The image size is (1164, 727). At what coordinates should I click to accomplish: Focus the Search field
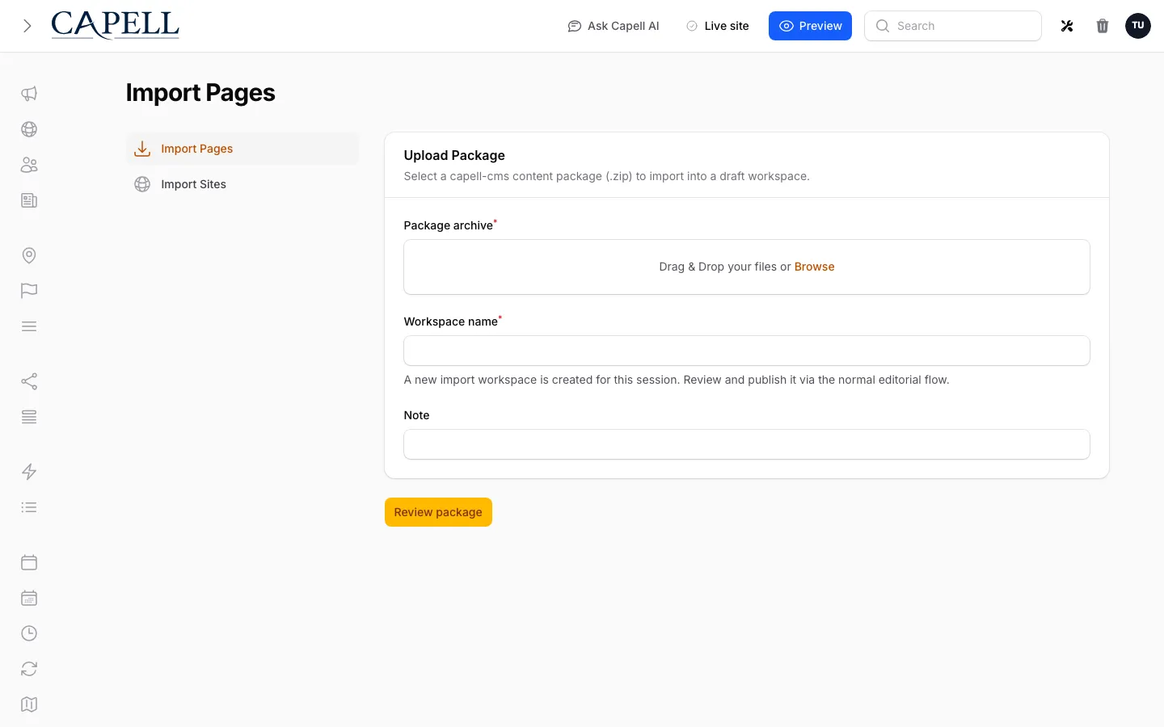click(x=953, y=26)
